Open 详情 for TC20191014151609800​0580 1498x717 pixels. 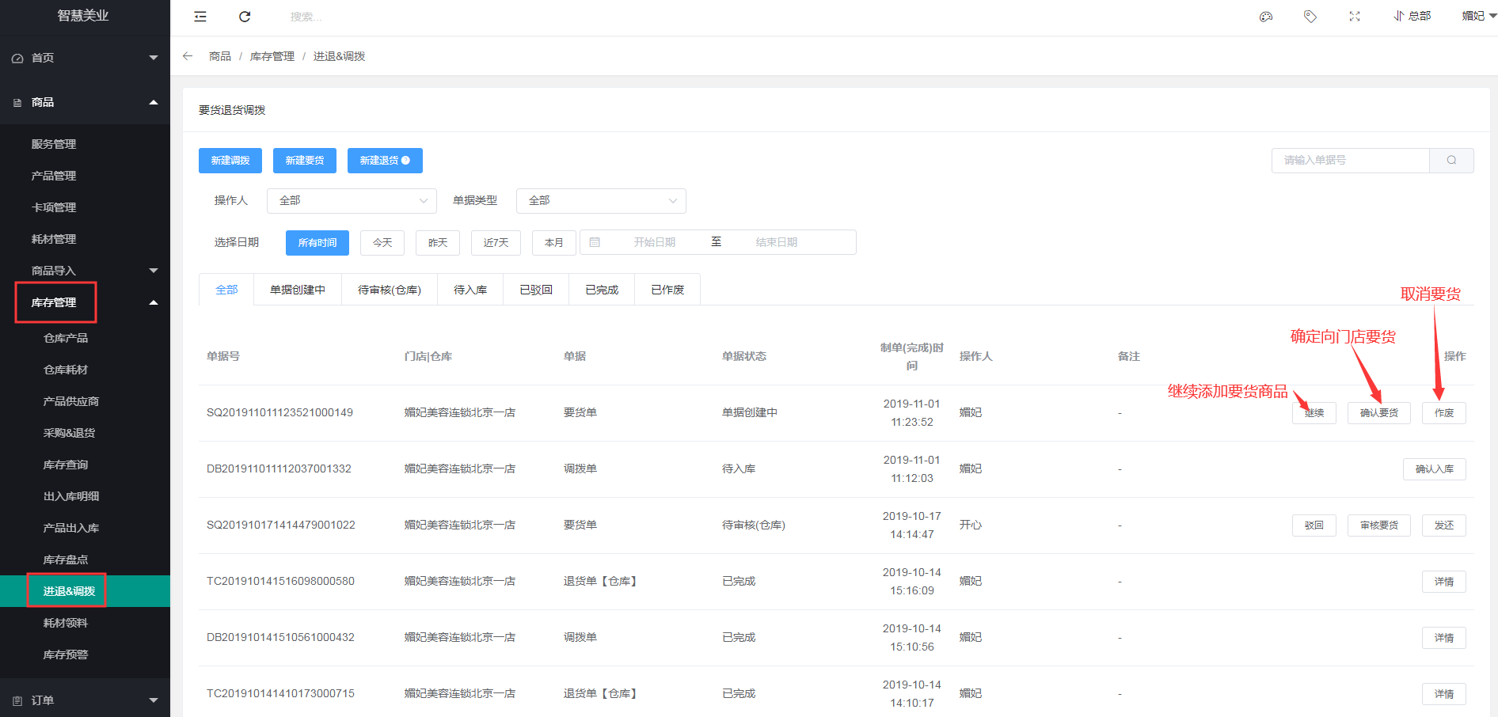coord(1444,582)
